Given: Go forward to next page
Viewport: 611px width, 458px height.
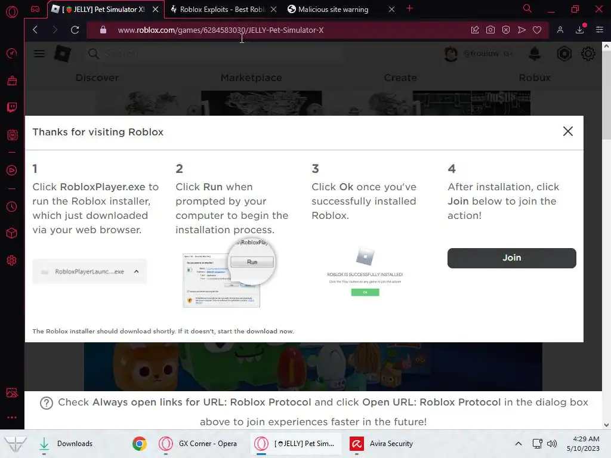Looking at the screenshot, I should point(55,30).
